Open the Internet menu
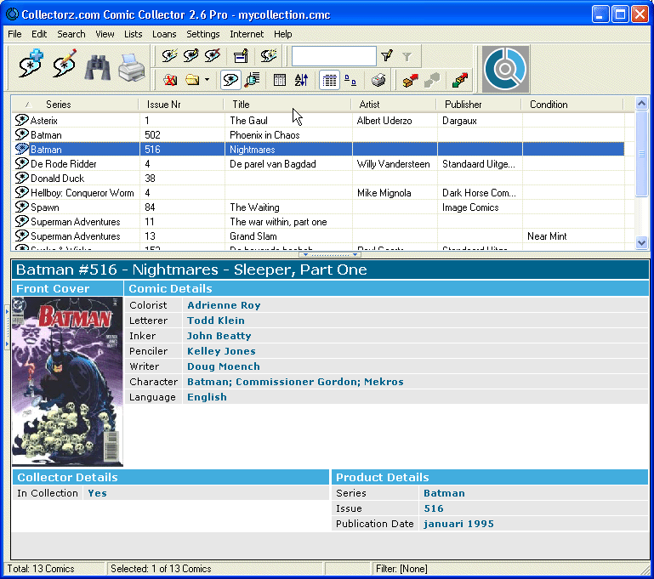The image size is (654, 579). point(247,34)
